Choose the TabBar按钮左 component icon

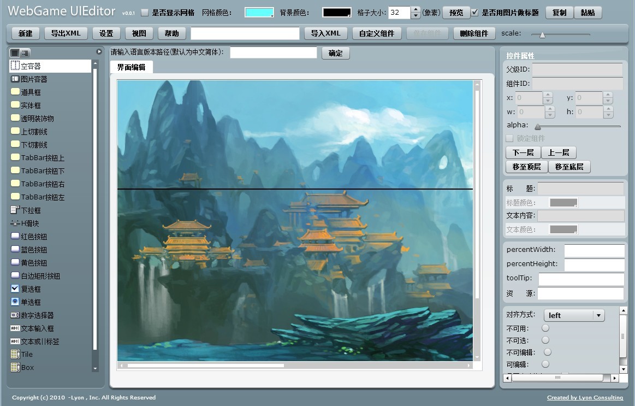click(15, 197)
